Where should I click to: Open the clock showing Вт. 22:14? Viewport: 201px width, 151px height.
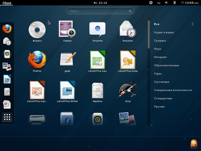(x=100, y=3)
